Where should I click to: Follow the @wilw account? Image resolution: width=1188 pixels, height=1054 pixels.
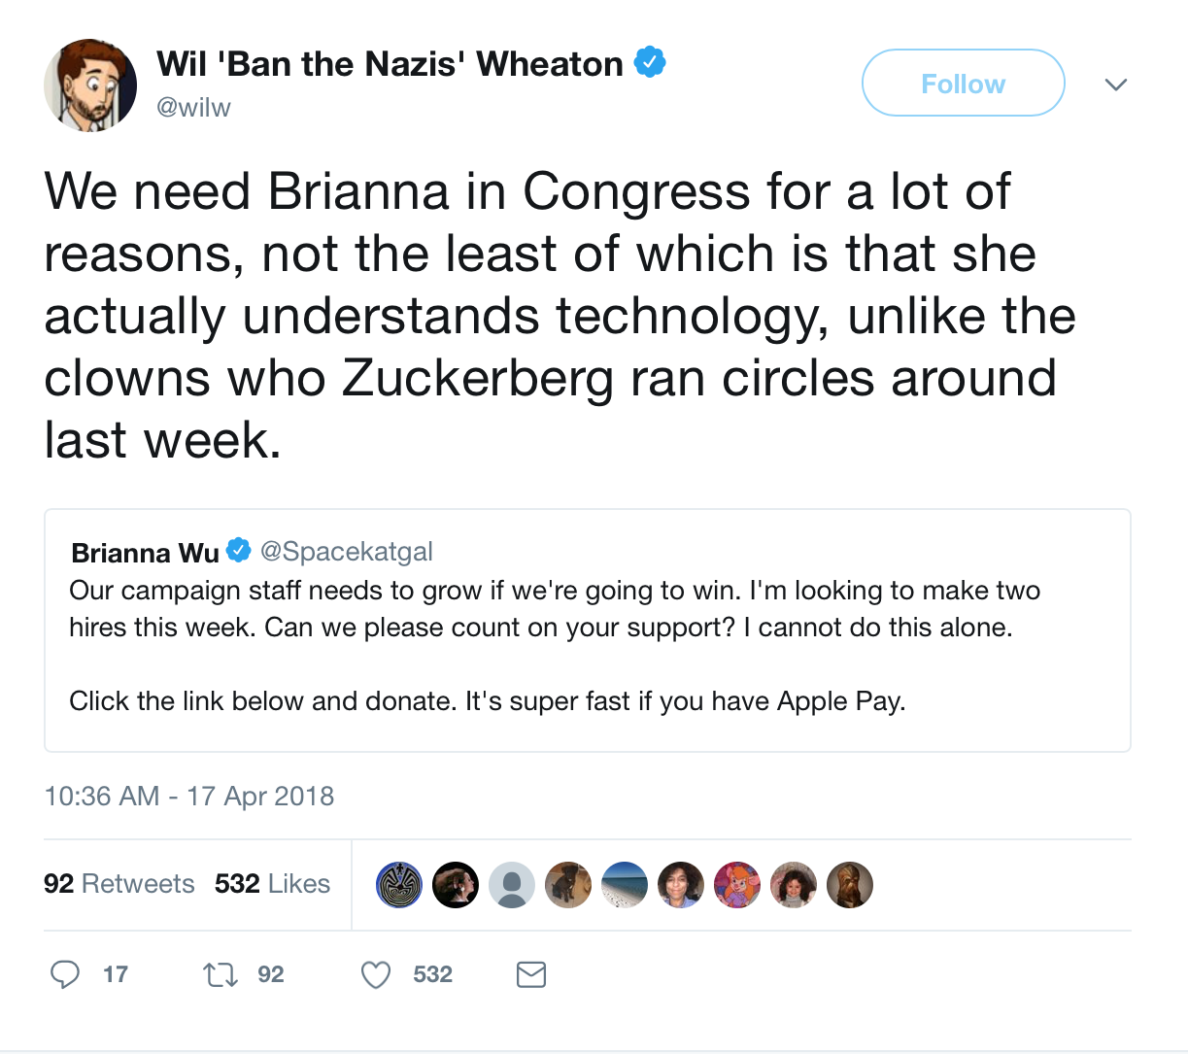pos(964,83)
